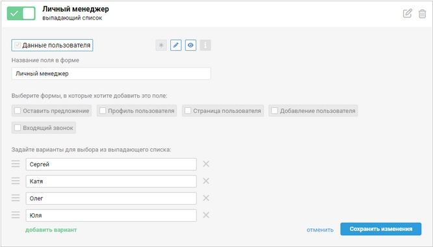
Task: Click the отменить link
Action: 320,229
